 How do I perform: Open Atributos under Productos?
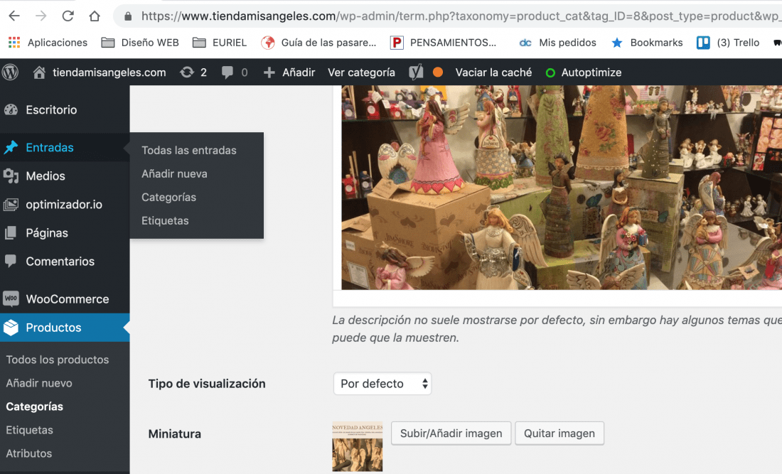click(29, 453)
